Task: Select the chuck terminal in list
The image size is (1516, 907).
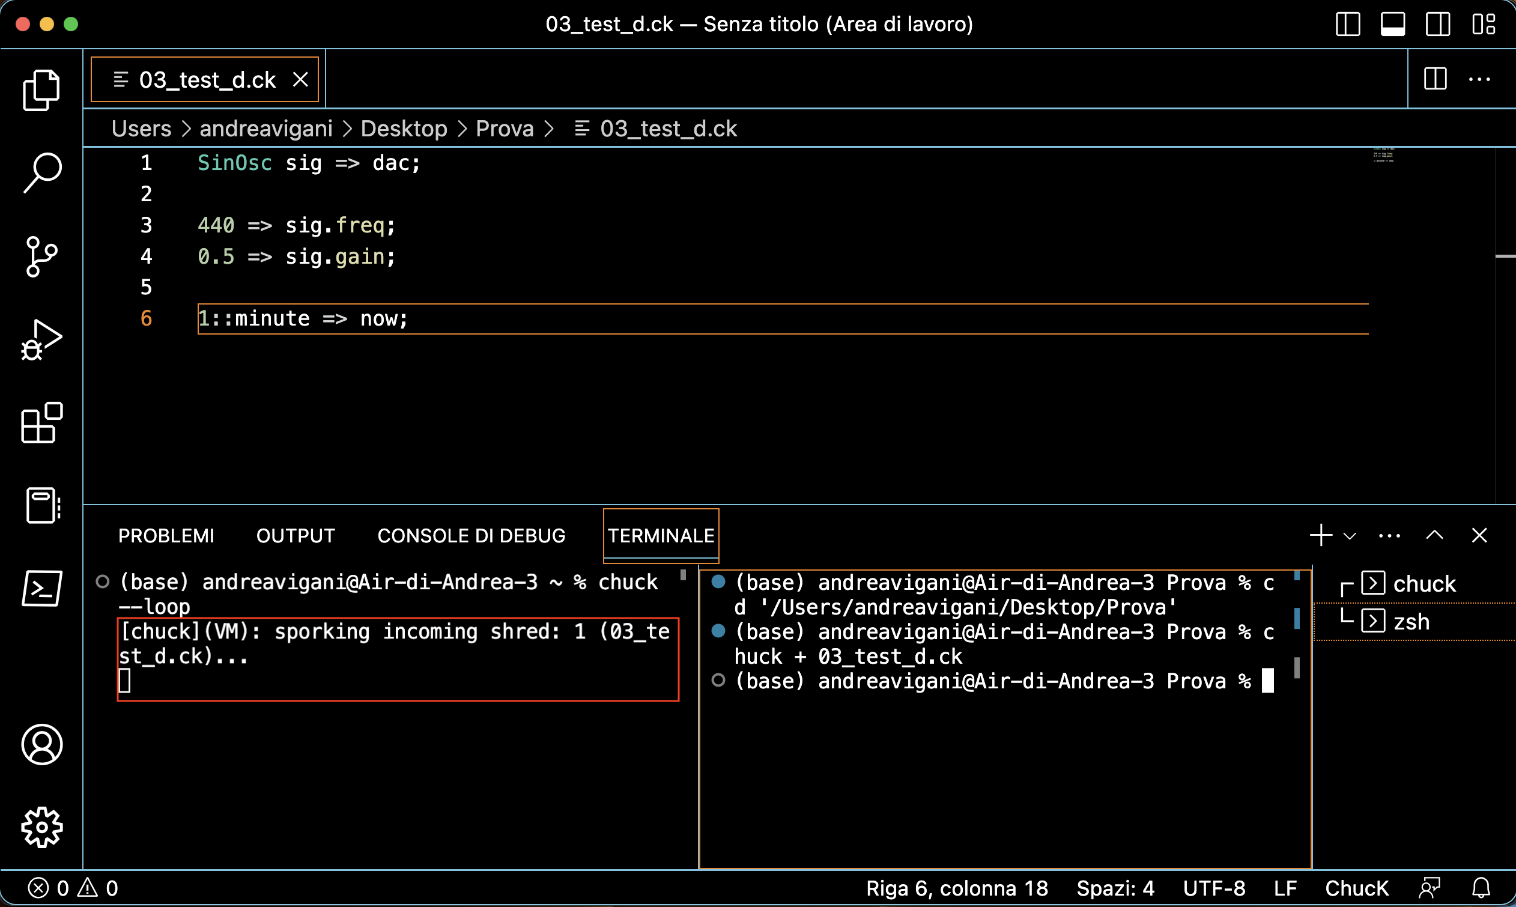Action: click(x=1414, y=584)
